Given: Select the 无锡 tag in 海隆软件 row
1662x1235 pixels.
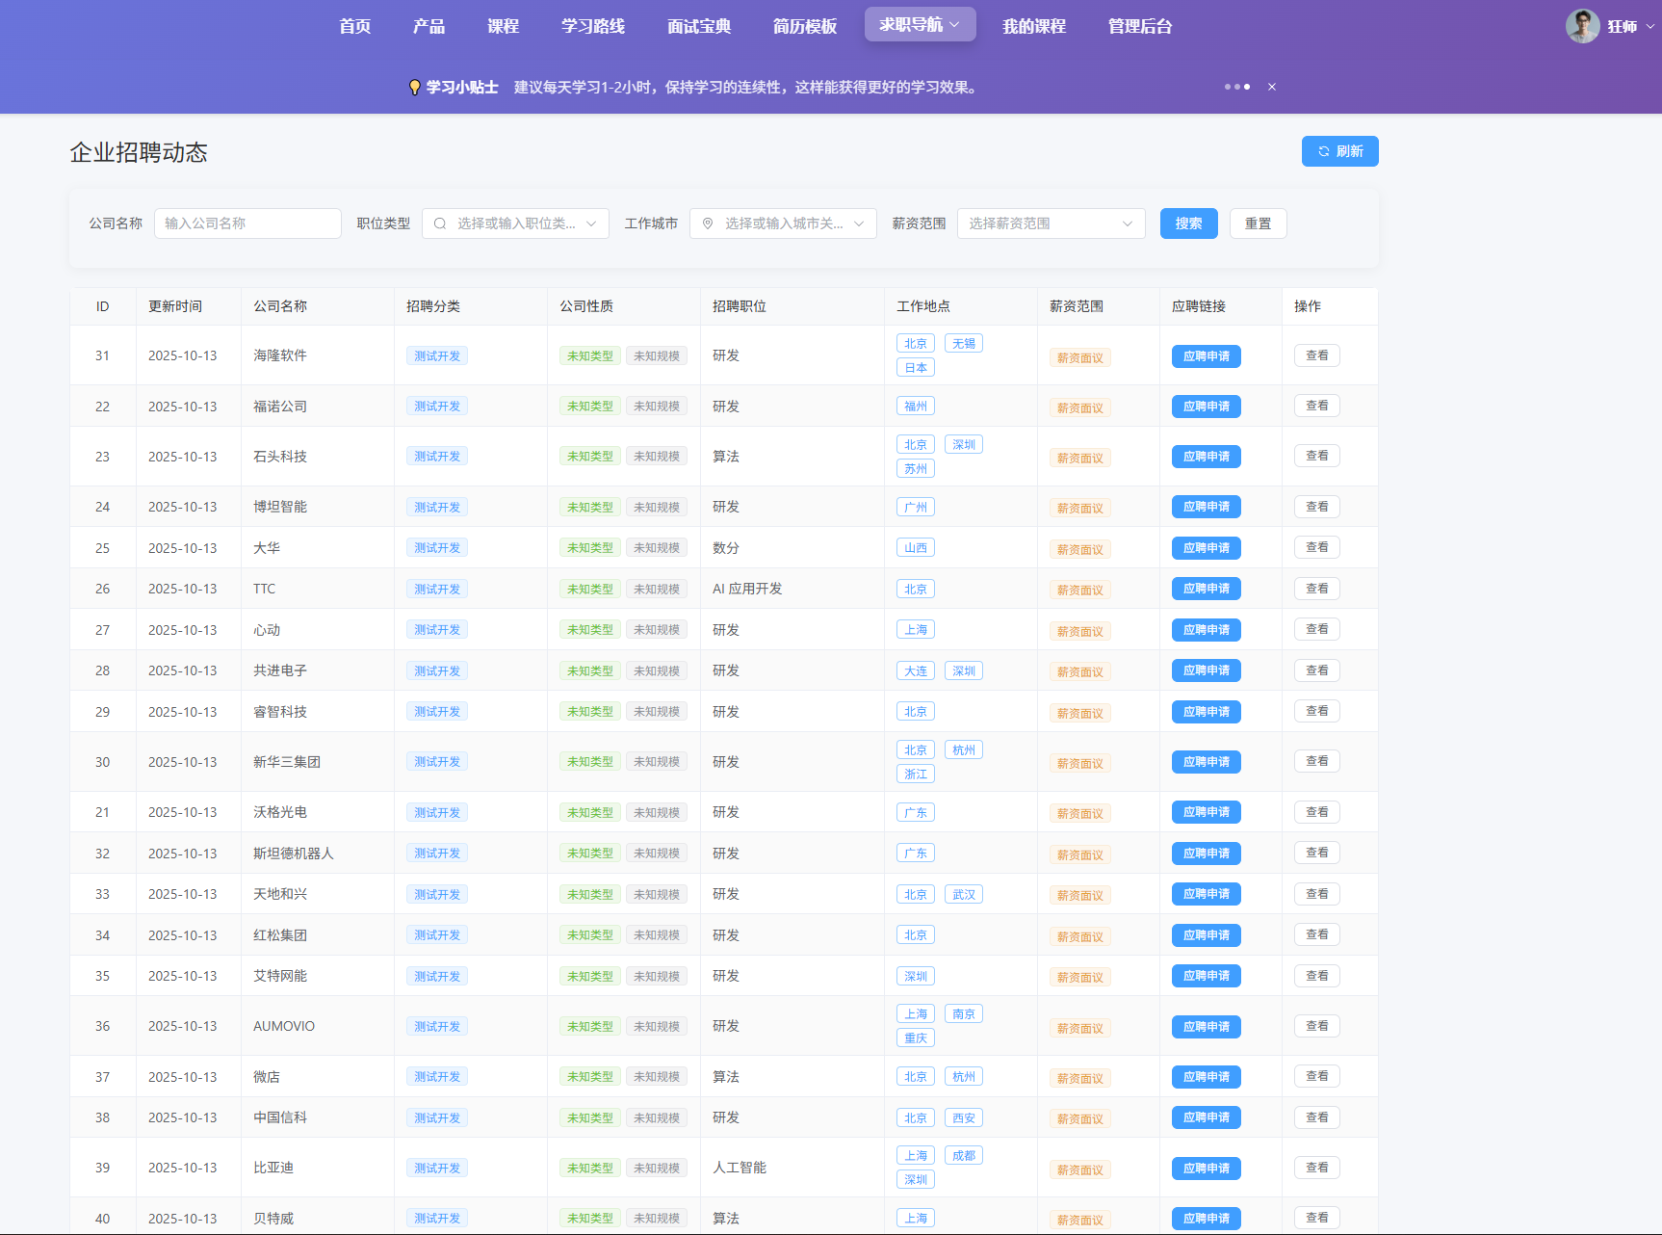Looking at the screenshot, I should coord(963,344).
